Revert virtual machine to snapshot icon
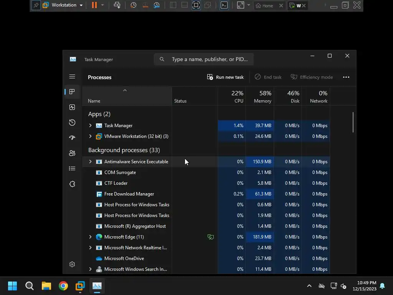The width and height of the screenshot is (393, 295). click(x=145, y=5)
